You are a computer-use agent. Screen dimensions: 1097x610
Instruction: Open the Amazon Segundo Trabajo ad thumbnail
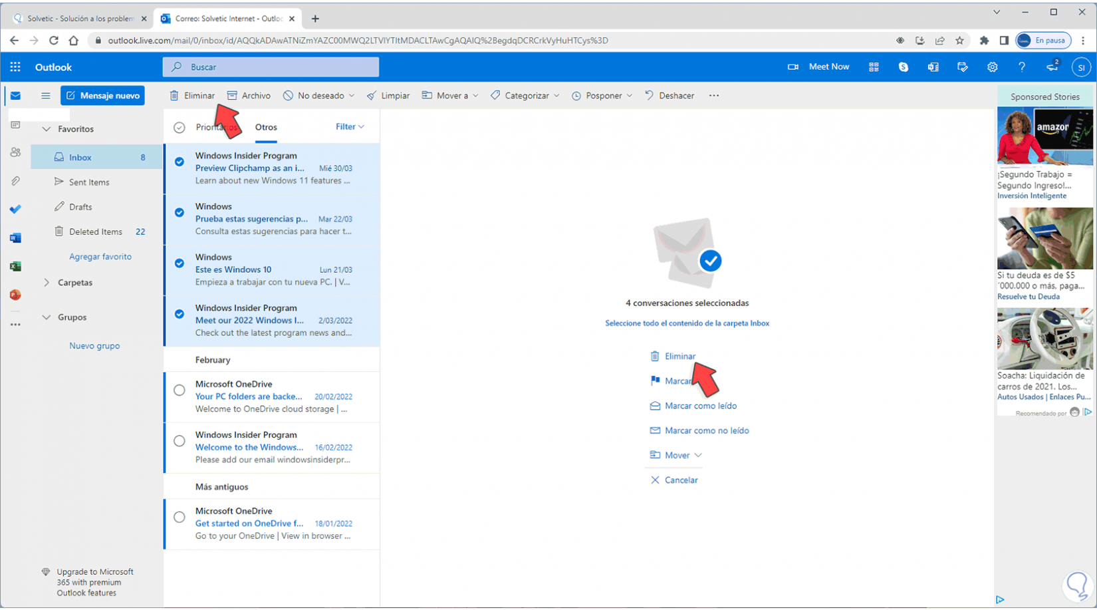[1045, 136]
